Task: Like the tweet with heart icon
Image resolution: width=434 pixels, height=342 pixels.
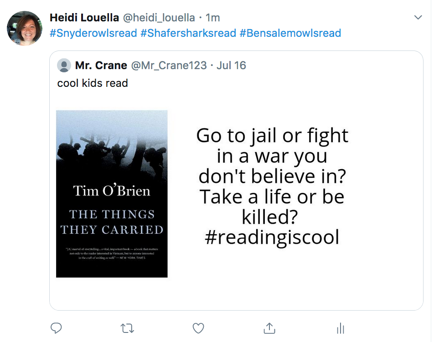Action: coord(198,327)
